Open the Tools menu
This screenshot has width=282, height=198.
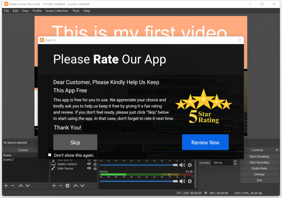click(x=76, y=11)
